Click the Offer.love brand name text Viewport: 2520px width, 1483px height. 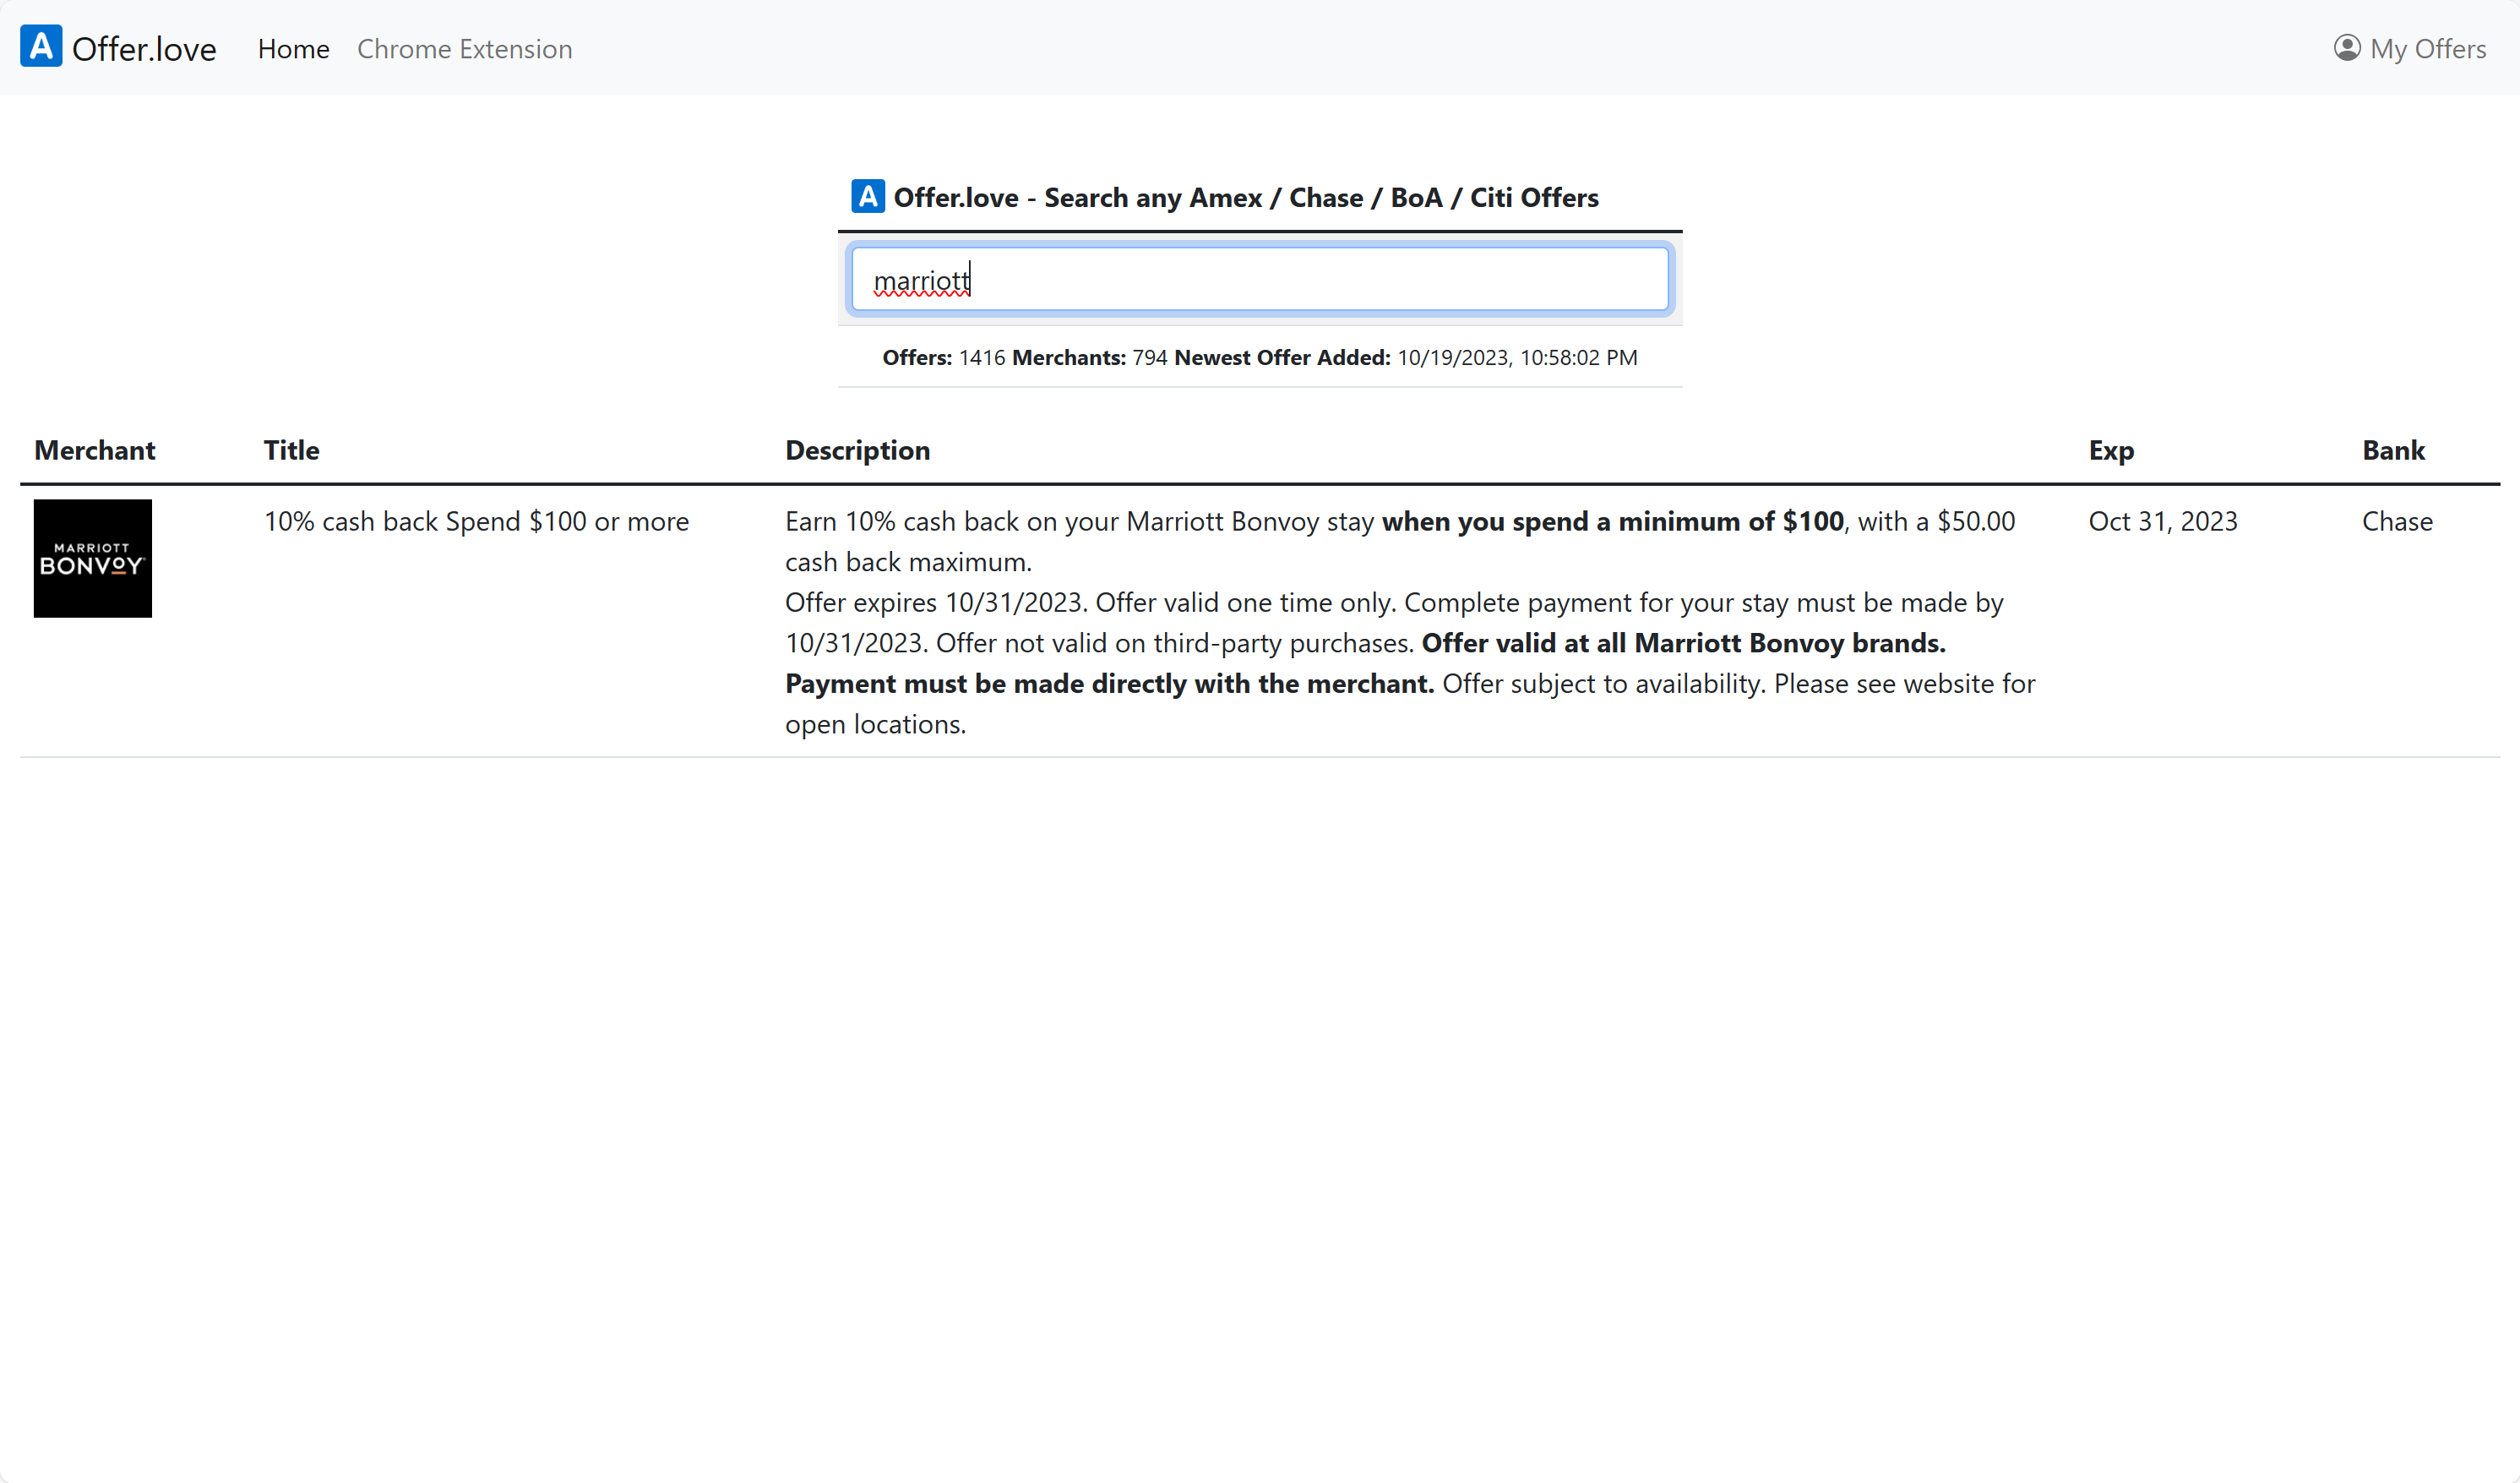144,49
